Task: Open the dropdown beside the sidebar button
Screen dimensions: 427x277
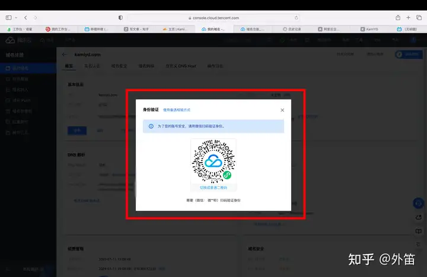Action: click(x=16, y=18)
